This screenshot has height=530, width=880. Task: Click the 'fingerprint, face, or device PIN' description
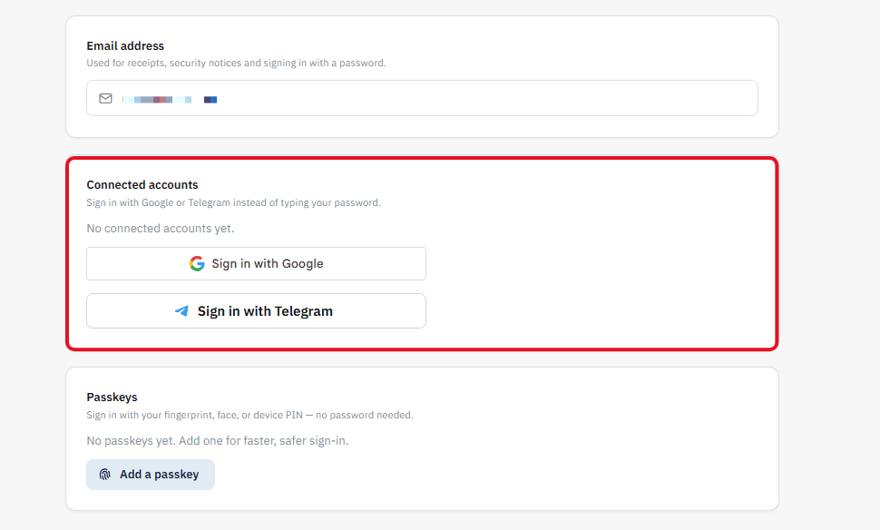[249, 415]
